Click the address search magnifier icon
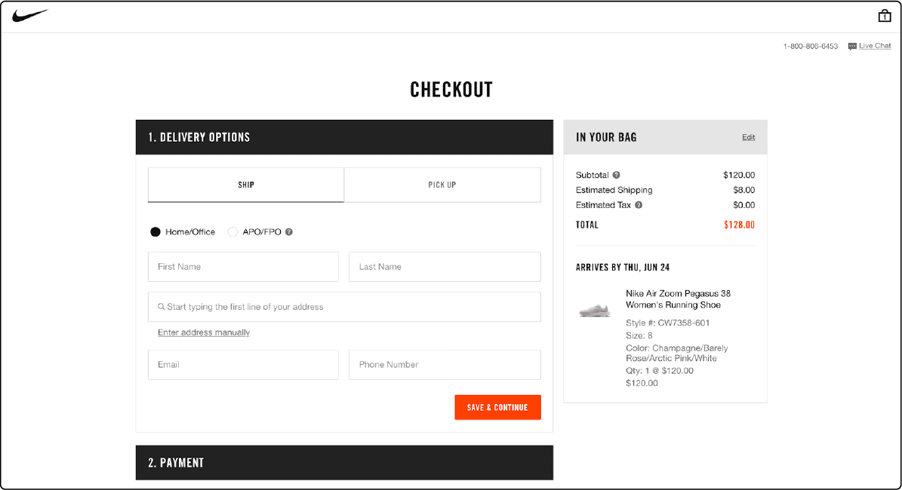 pos(161,307)
